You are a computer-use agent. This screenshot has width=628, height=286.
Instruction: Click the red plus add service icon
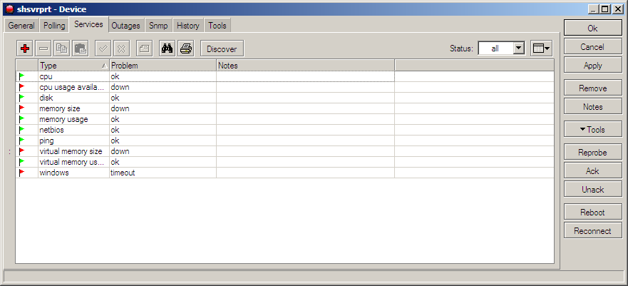[x=25, y=48]
